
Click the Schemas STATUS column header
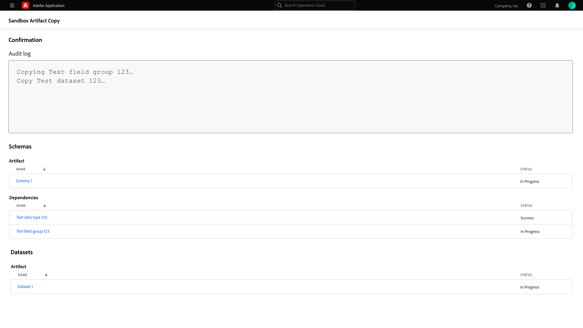[x=526, y=169]
